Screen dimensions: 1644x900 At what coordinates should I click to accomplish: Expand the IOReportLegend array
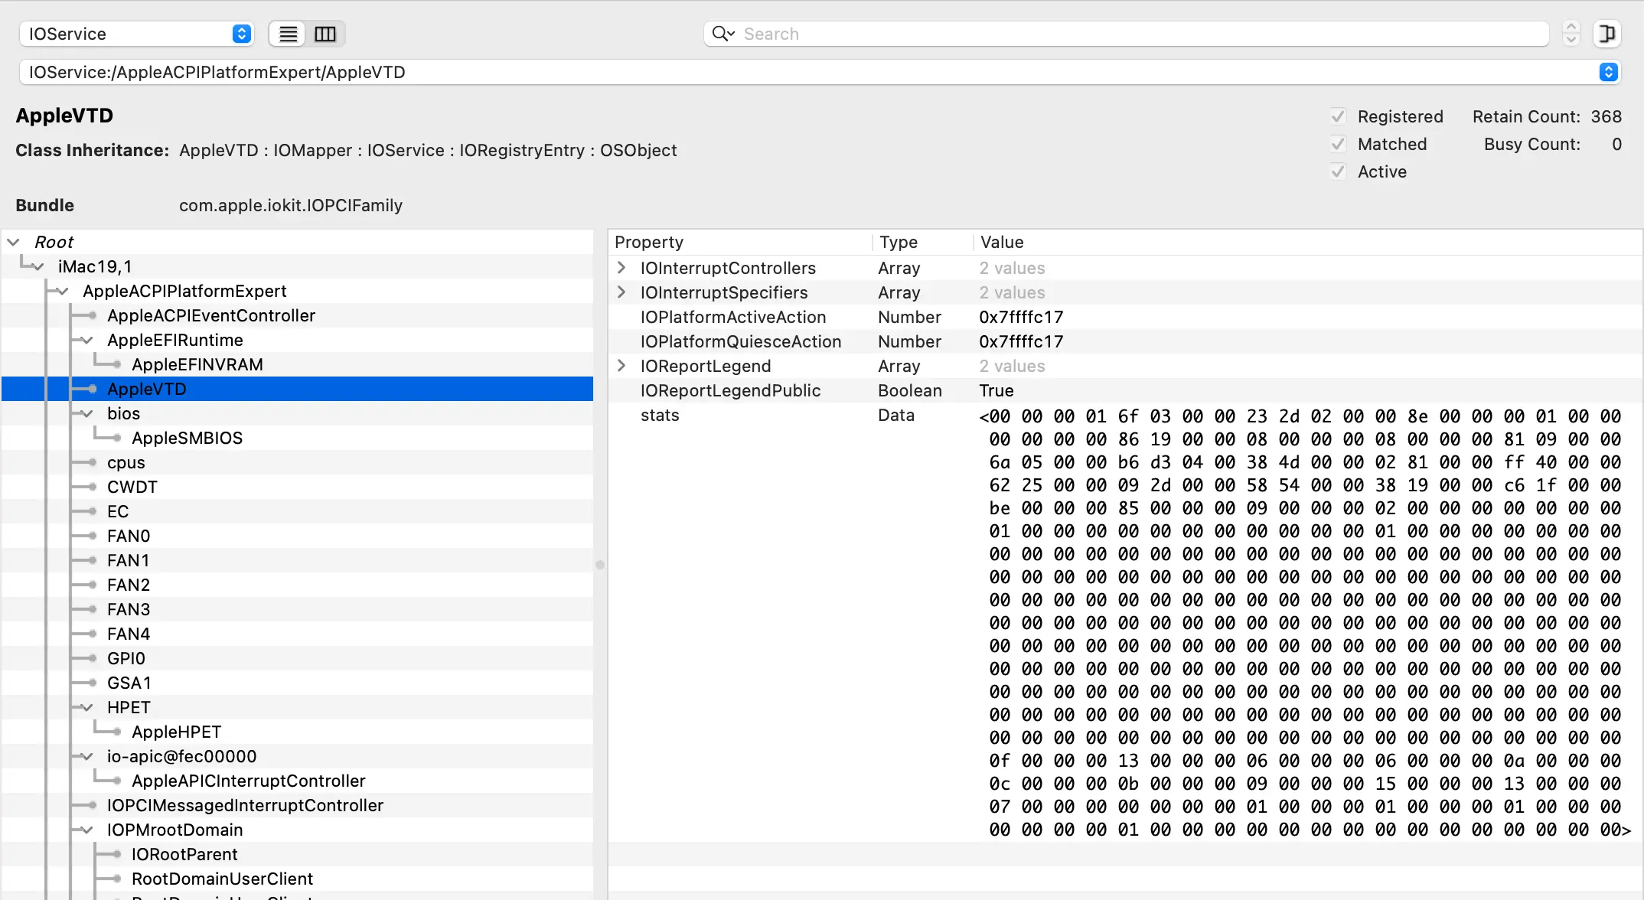621,366
